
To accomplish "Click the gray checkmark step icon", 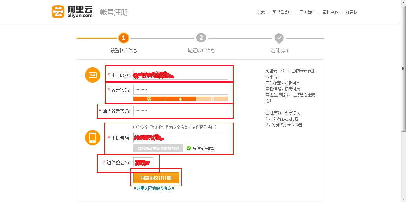I will (279, 38).
